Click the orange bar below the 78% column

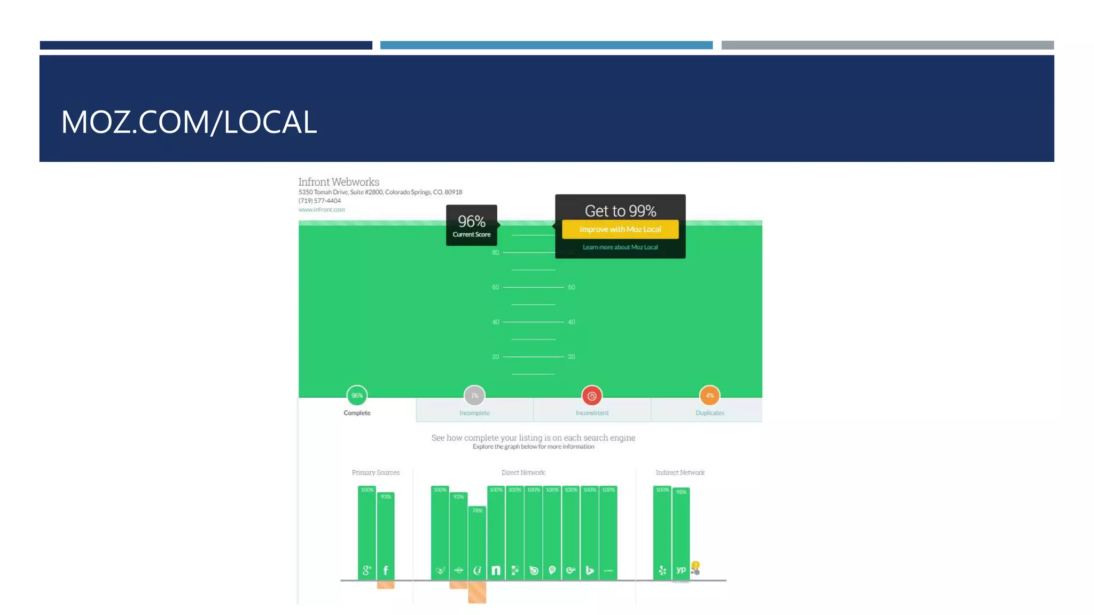[477, 593]
